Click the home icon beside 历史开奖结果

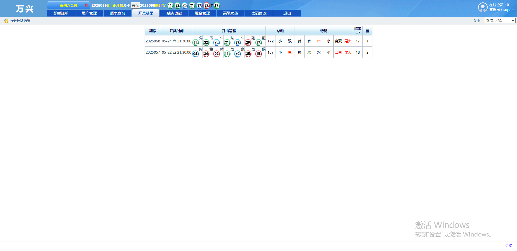click(6, 21)
